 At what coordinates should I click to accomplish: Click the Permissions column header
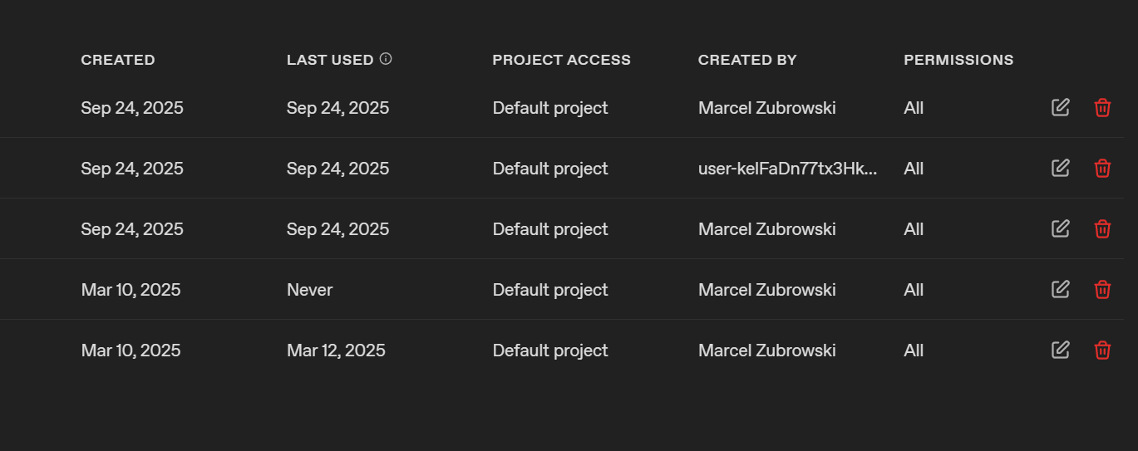(958, 60)
